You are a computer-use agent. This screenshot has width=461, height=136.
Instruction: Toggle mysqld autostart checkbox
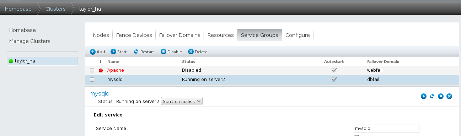(x=334, y=80)
